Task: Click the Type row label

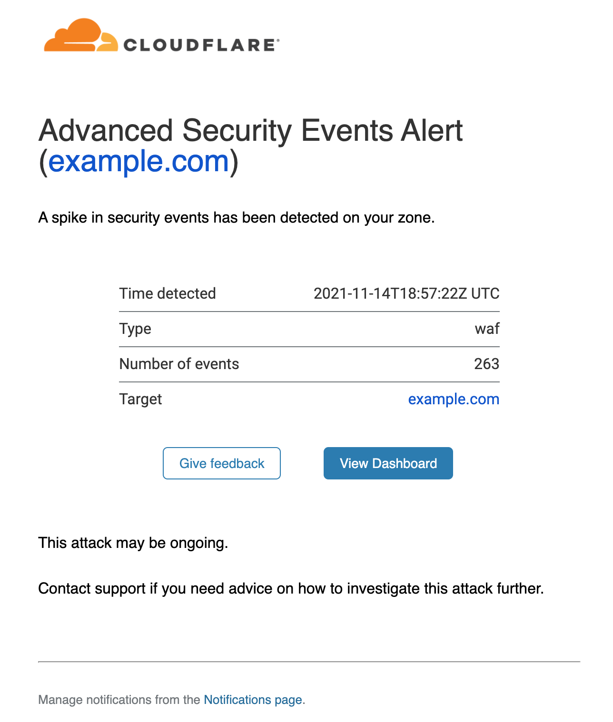Action: (x=135, y=329)
